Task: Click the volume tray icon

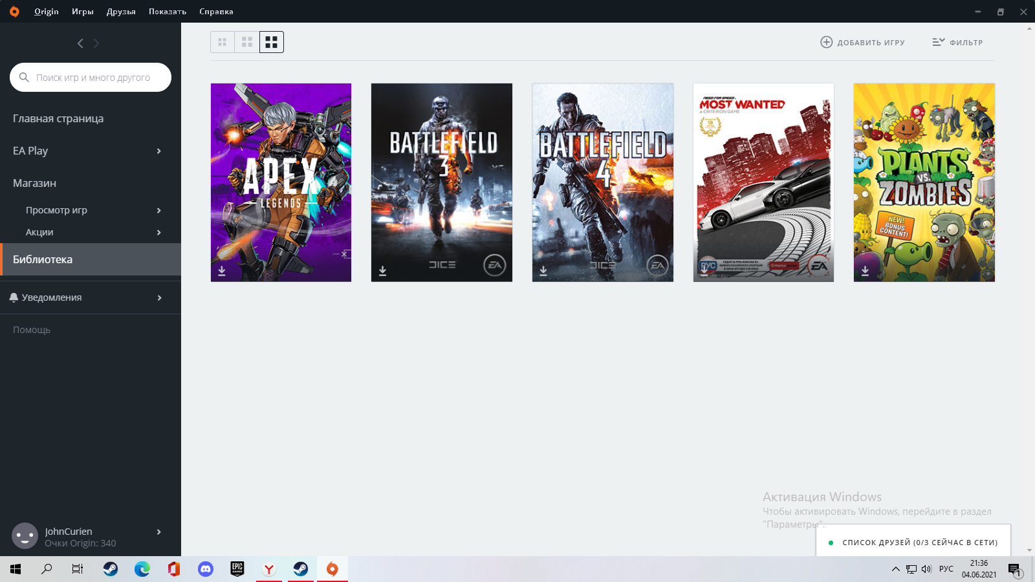Action: pos(926,569)
